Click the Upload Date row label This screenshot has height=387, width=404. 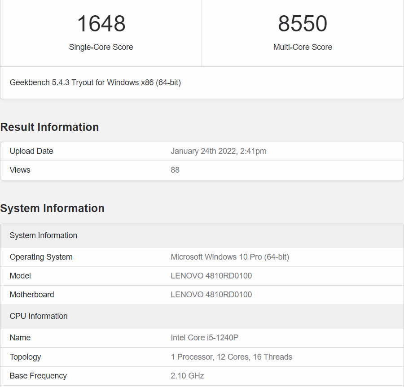31,151
